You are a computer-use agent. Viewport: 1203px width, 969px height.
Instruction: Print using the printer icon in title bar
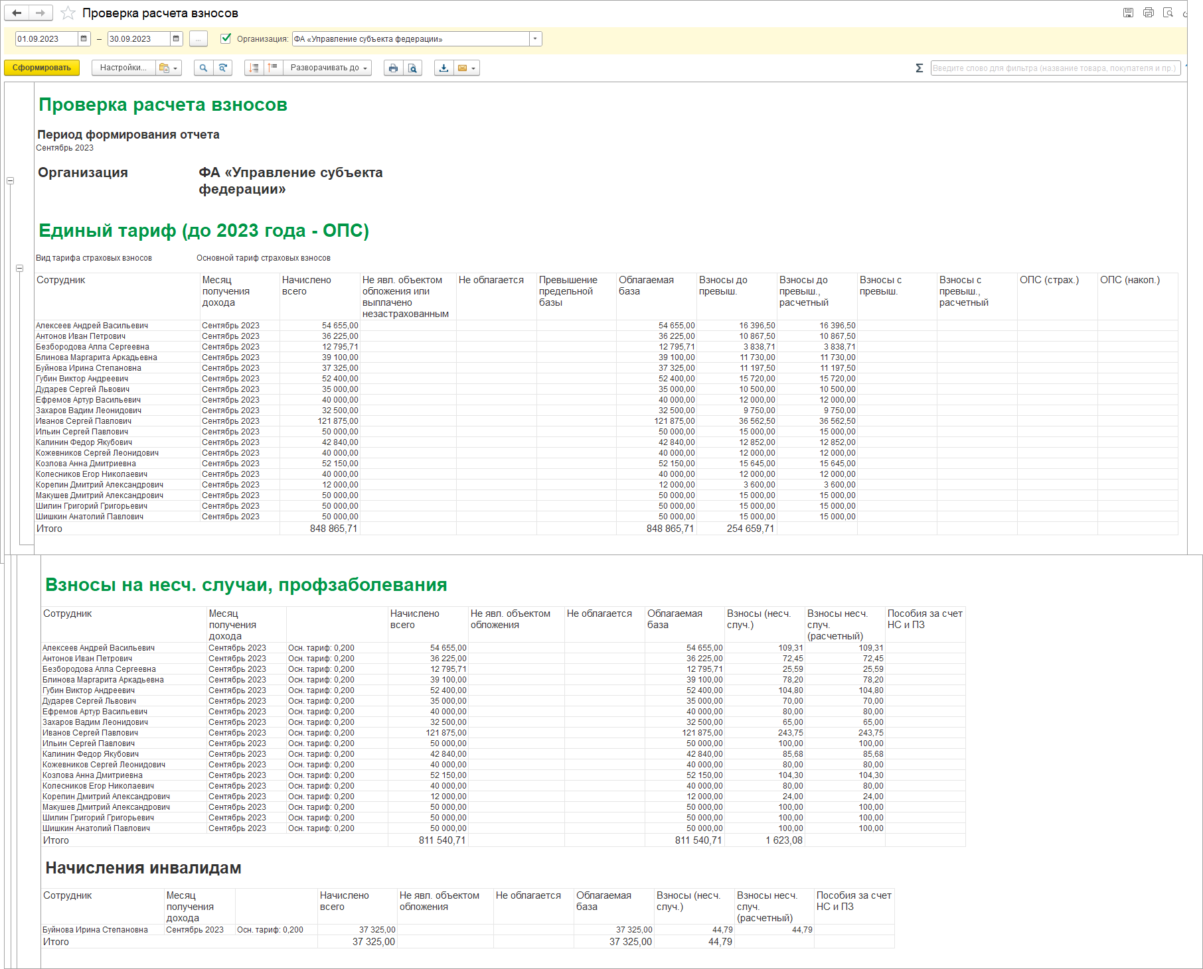(1149, 13)
